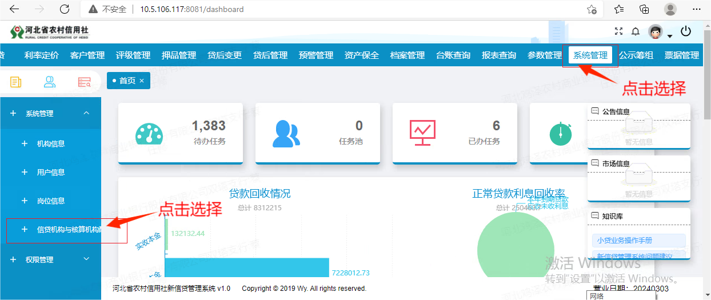Open 预警管理 menu

coord(316,55)
